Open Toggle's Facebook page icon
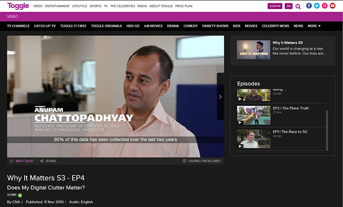343x207 pixels. point(309,6)
